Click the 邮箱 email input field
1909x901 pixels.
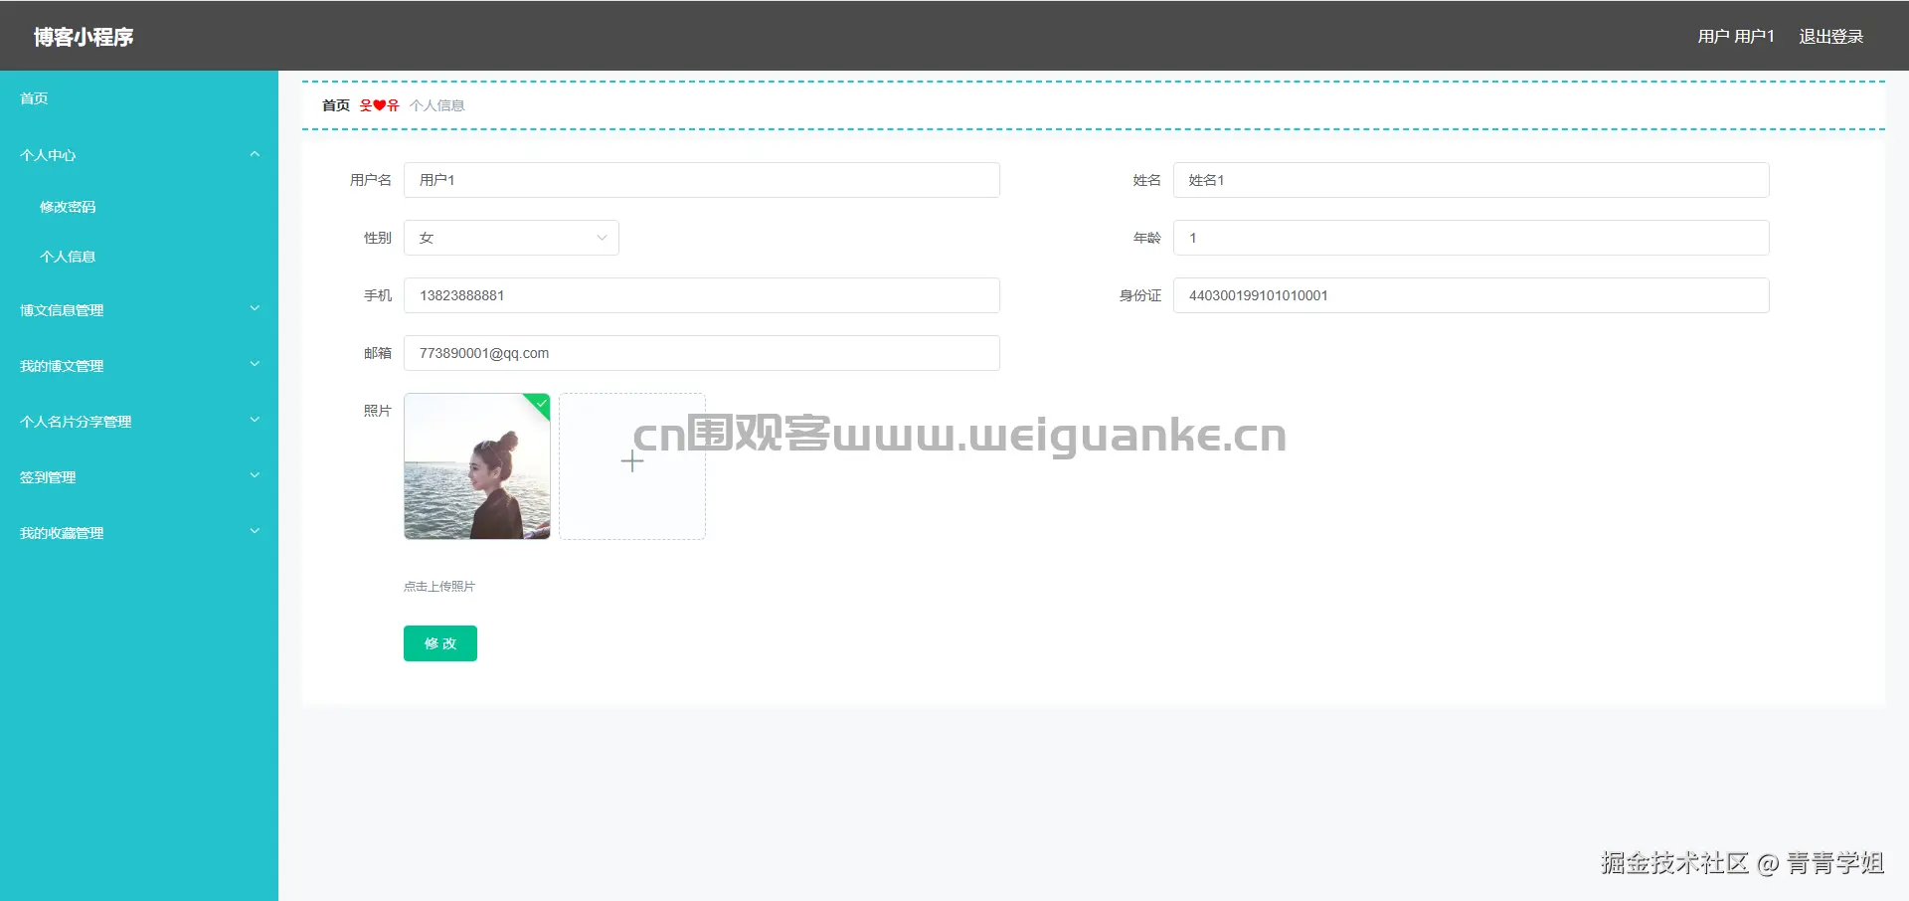(x=702, y=353)
